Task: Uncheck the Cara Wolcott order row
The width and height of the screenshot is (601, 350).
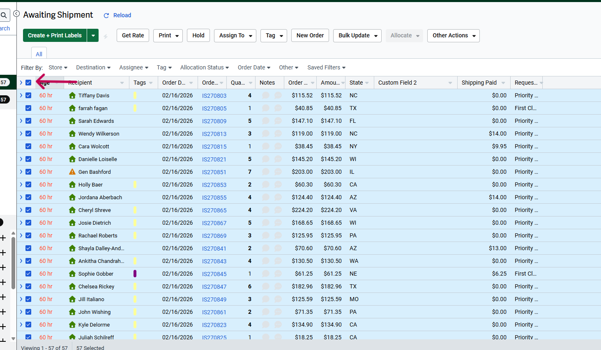Action: tap(28, 146)
